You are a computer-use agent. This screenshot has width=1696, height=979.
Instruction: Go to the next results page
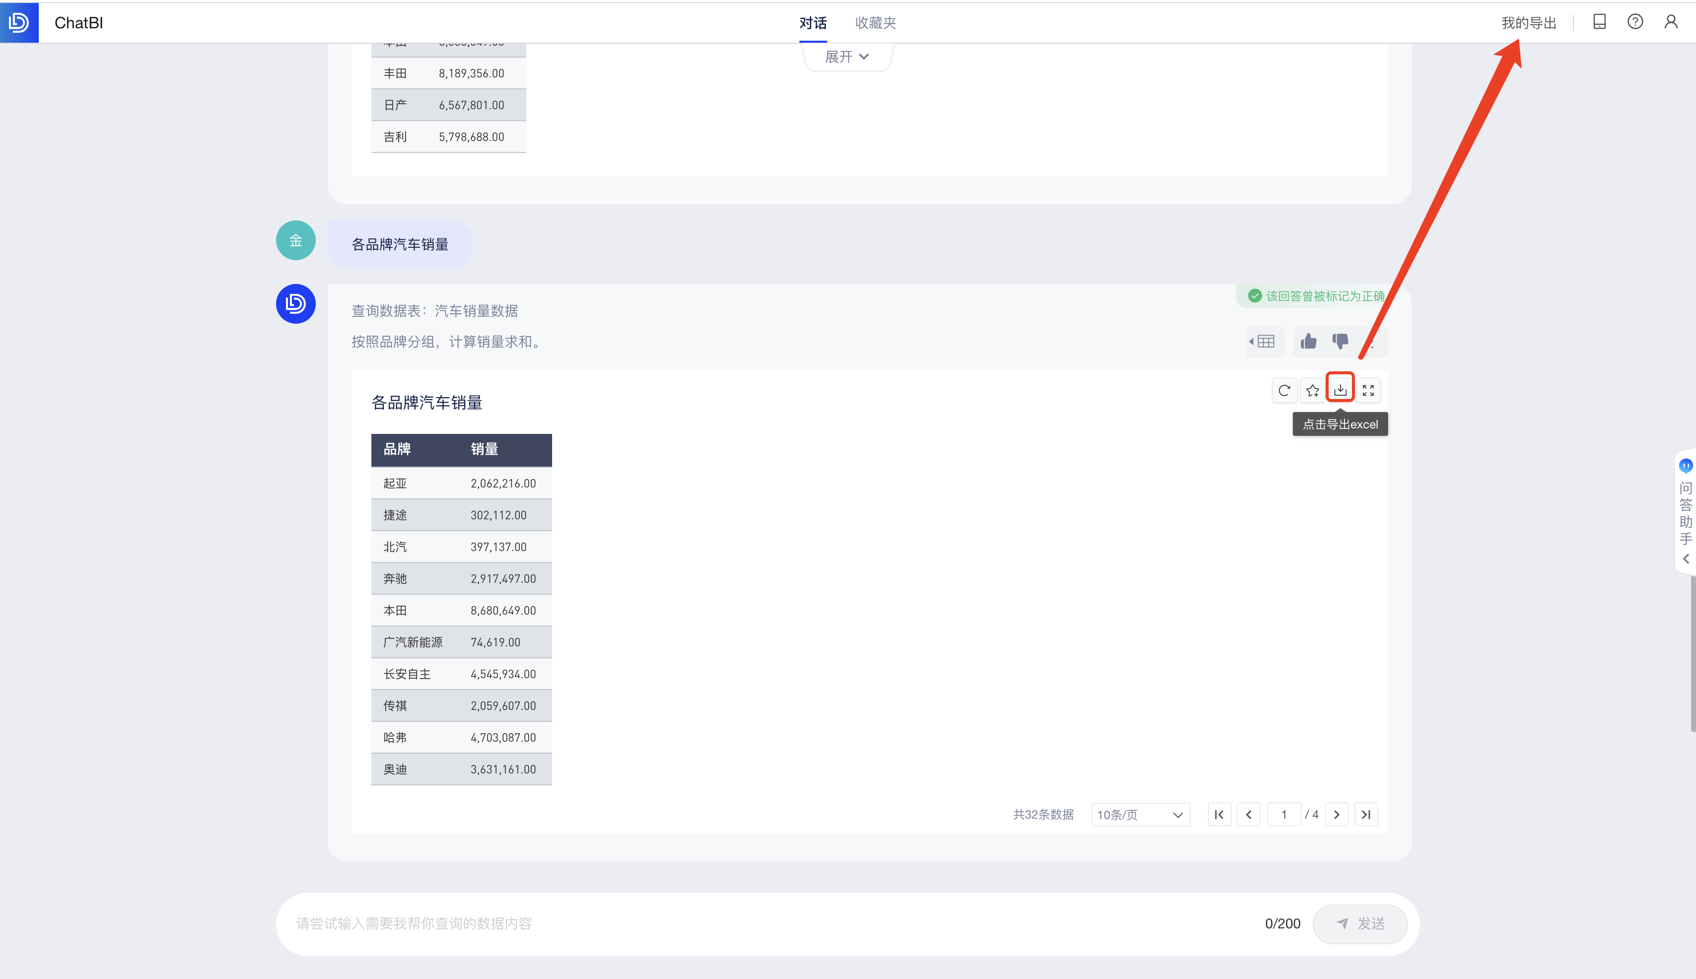point(1337,814)
